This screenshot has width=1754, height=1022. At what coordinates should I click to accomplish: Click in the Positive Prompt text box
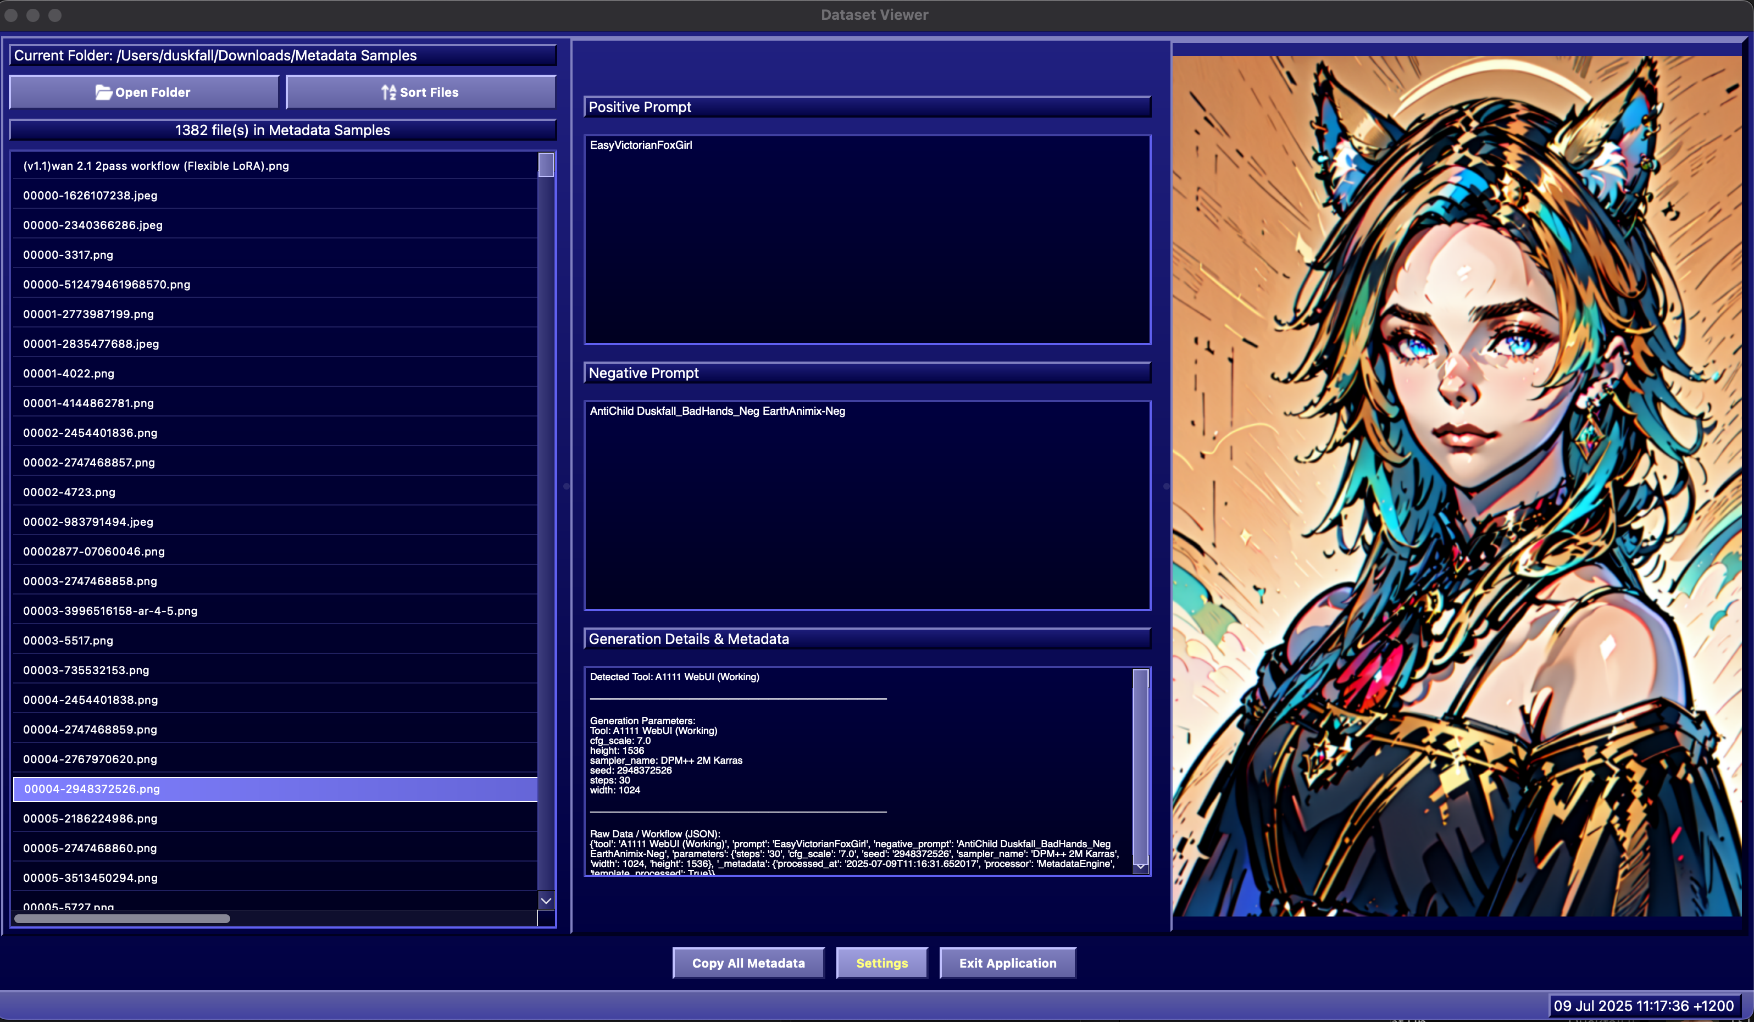[867, 240]
